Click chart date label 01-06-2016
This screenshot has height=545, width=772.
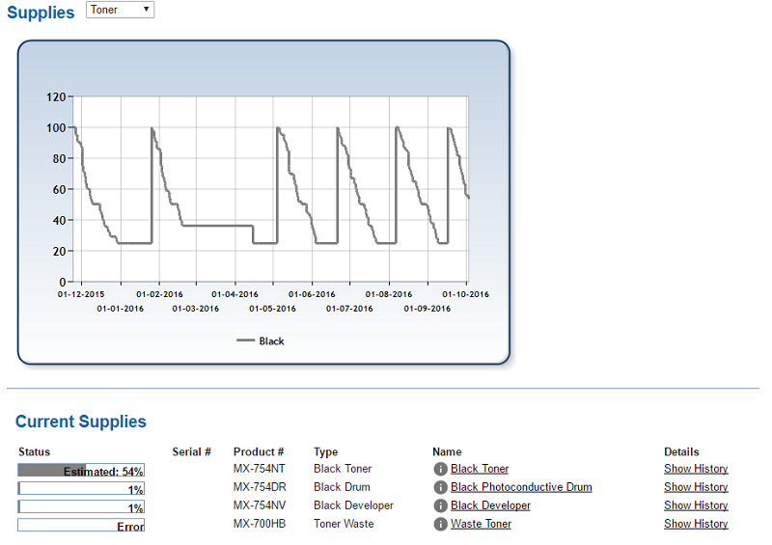(x=312, y=294)
